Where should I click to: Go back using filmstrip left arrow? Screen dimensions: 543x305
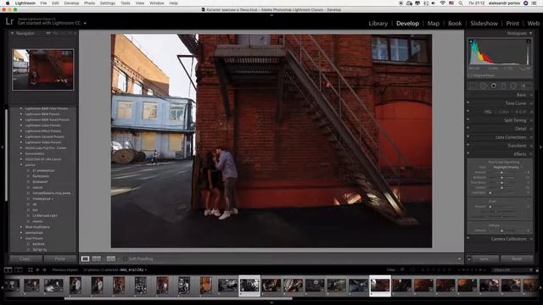pos(37,269)
